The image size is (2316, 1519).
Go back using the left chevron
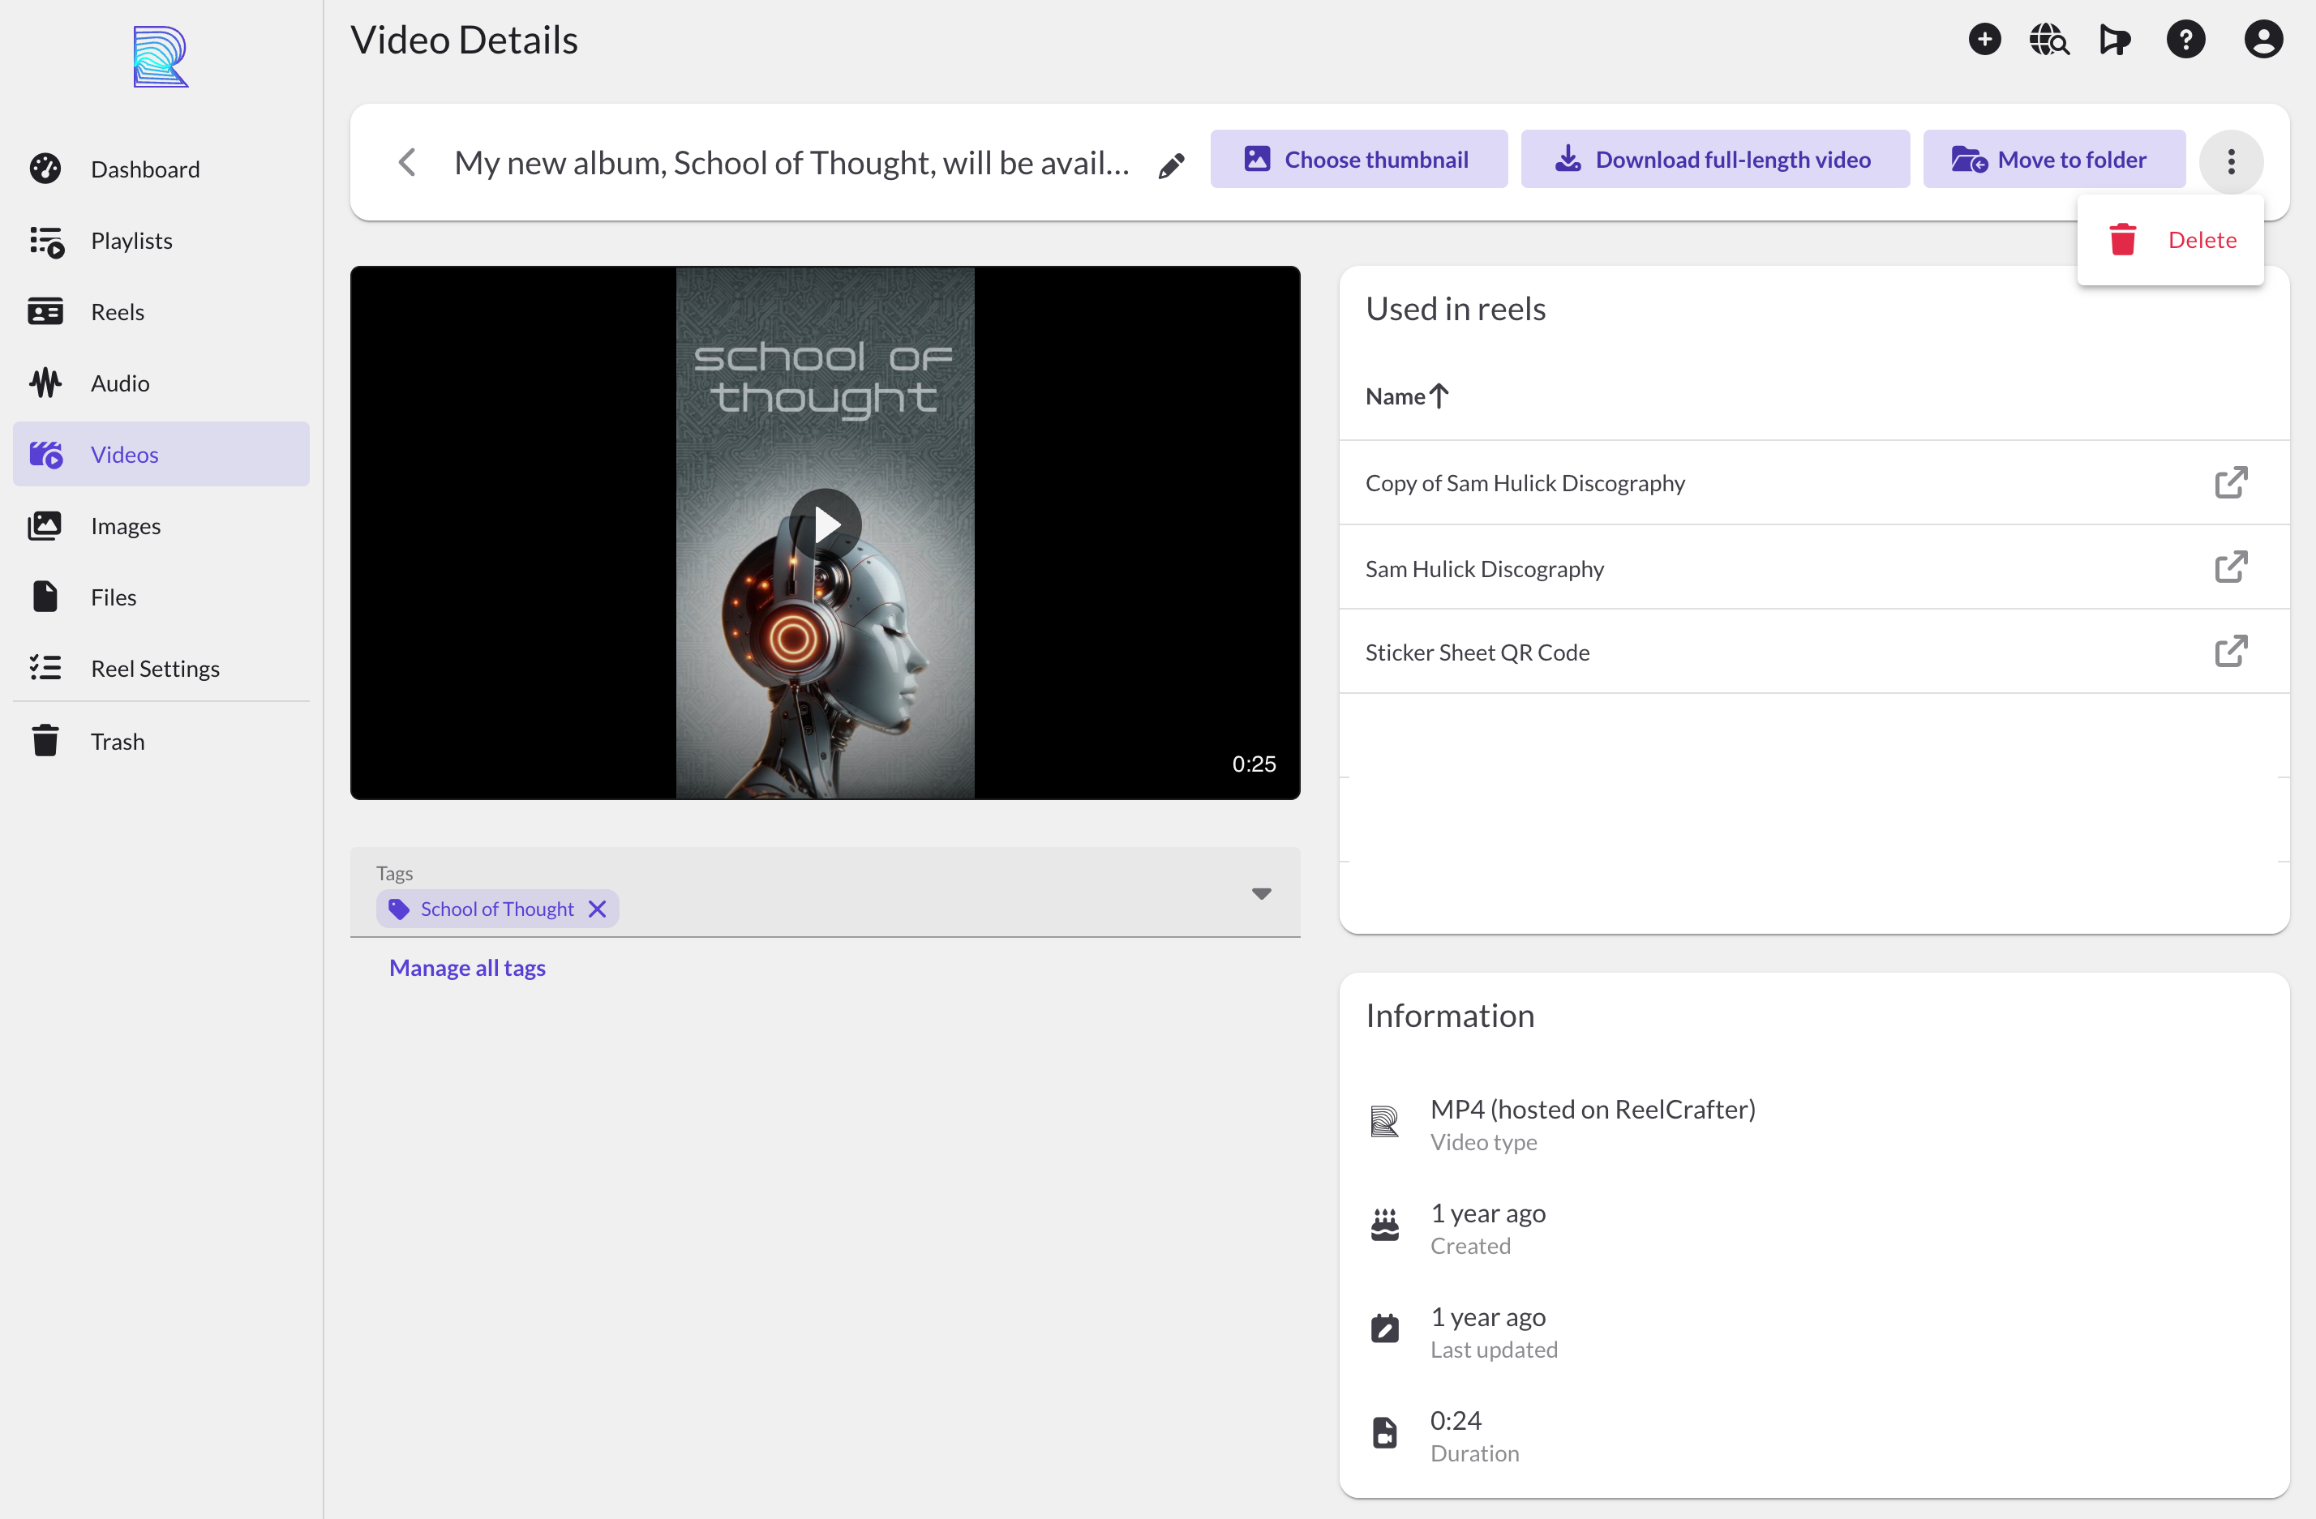[x=407, y=162]
